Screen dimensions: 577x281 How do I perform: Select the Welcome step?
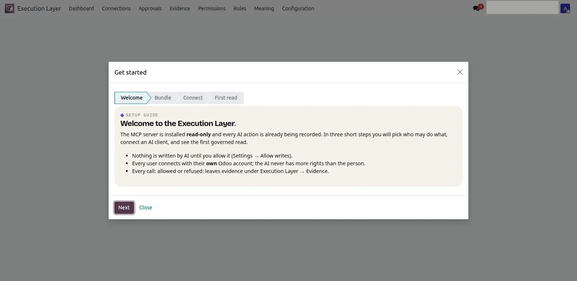click(x=131, y=98)
